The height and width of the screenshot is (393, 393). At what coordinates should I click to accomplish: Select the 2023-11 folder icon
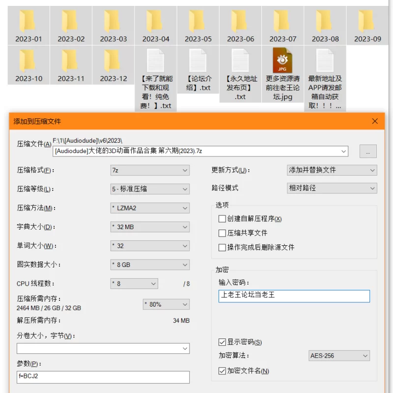click(x=70, y=61)
